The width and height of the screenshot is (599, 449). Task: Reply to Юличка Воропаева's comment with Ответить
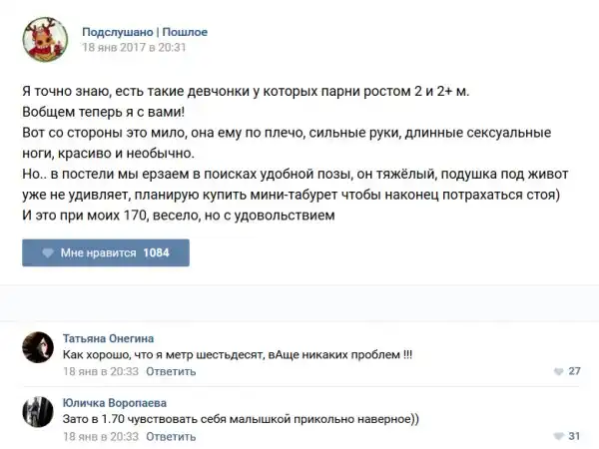click(x=171, y=436)
